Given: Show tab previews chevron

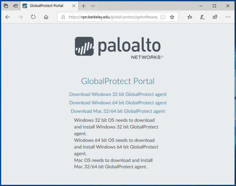Looking at the screenshot, I should 93,6.
